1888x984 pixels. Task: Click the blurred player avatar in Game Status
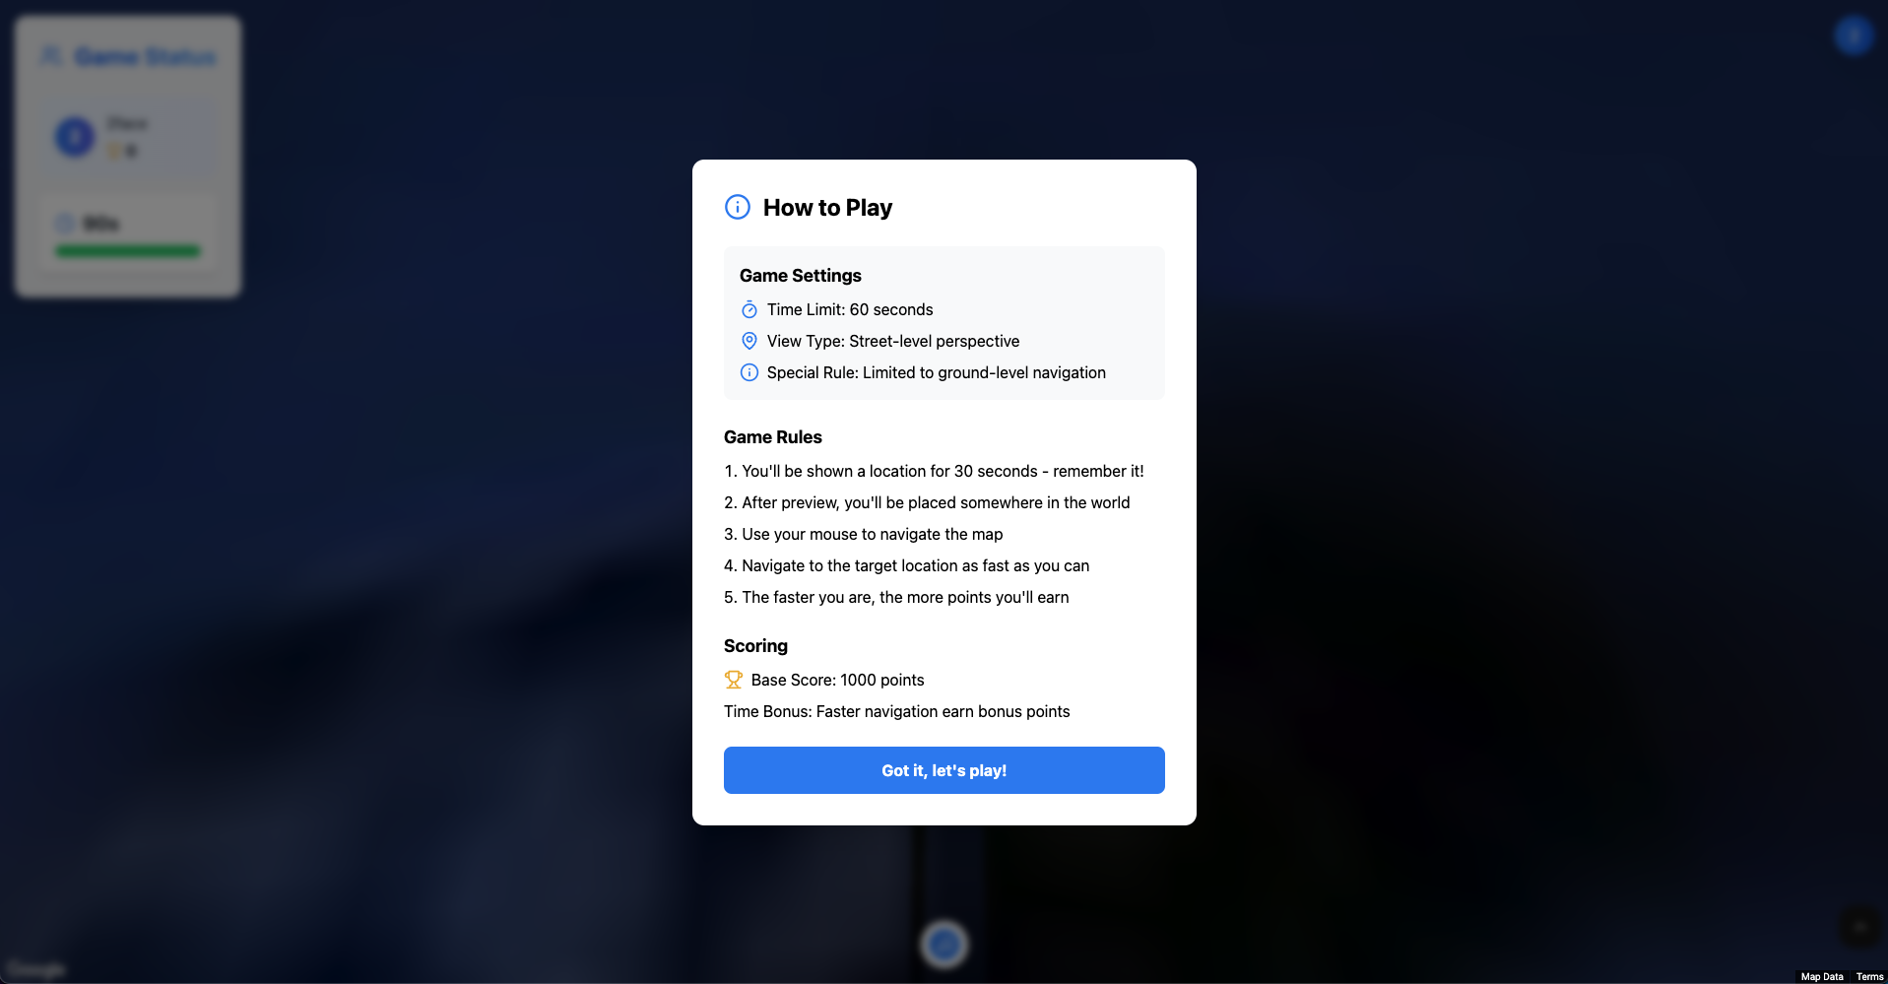click(x=75, y=137)
